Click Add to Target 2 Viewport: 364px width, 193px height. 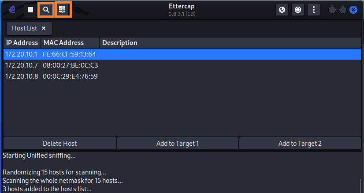pos(300,144)
